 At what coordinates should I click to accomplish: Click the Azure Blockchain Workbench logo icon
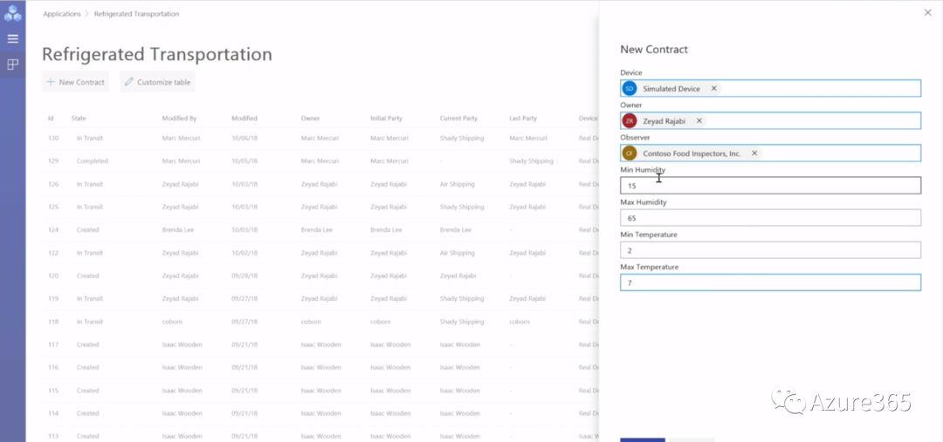pyautogui.click(x=12, y=14)
